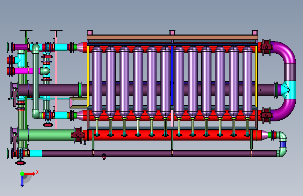
Task: Pick the dark red valve on upper right header
Action: click(266, 47)
